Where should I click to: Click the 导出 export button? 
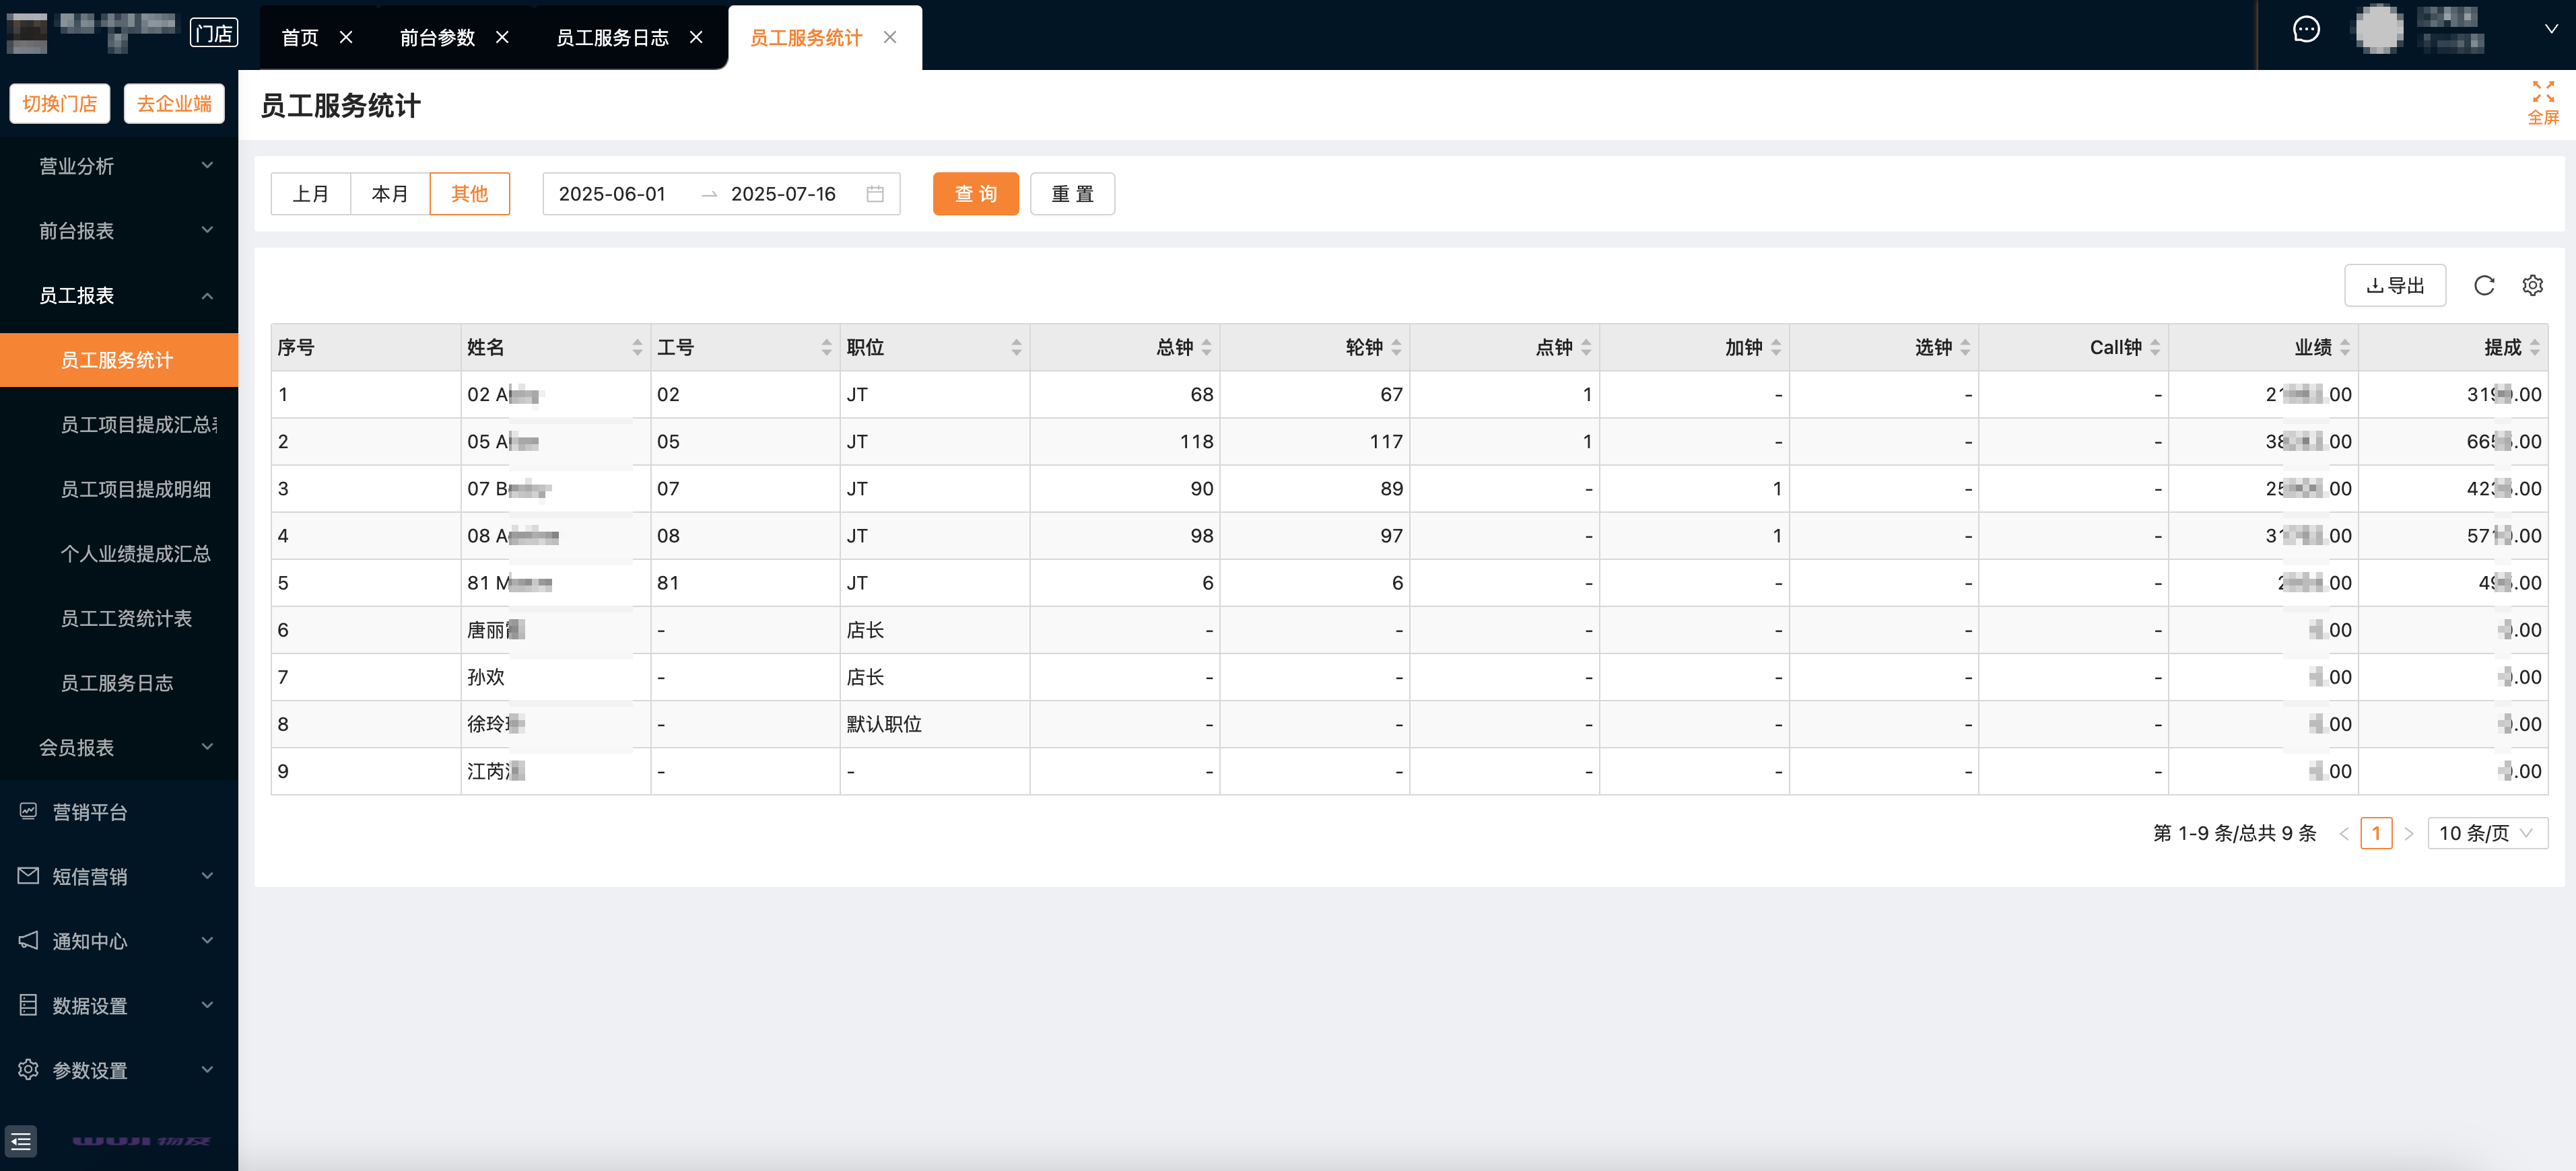[2394, 286]
